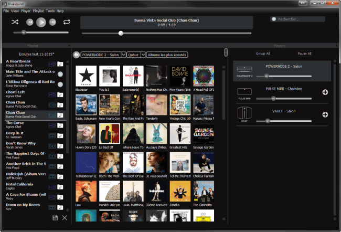Adjust the VAULT - Salon volume slider
The image size is (341, 232).
[284, 121]
